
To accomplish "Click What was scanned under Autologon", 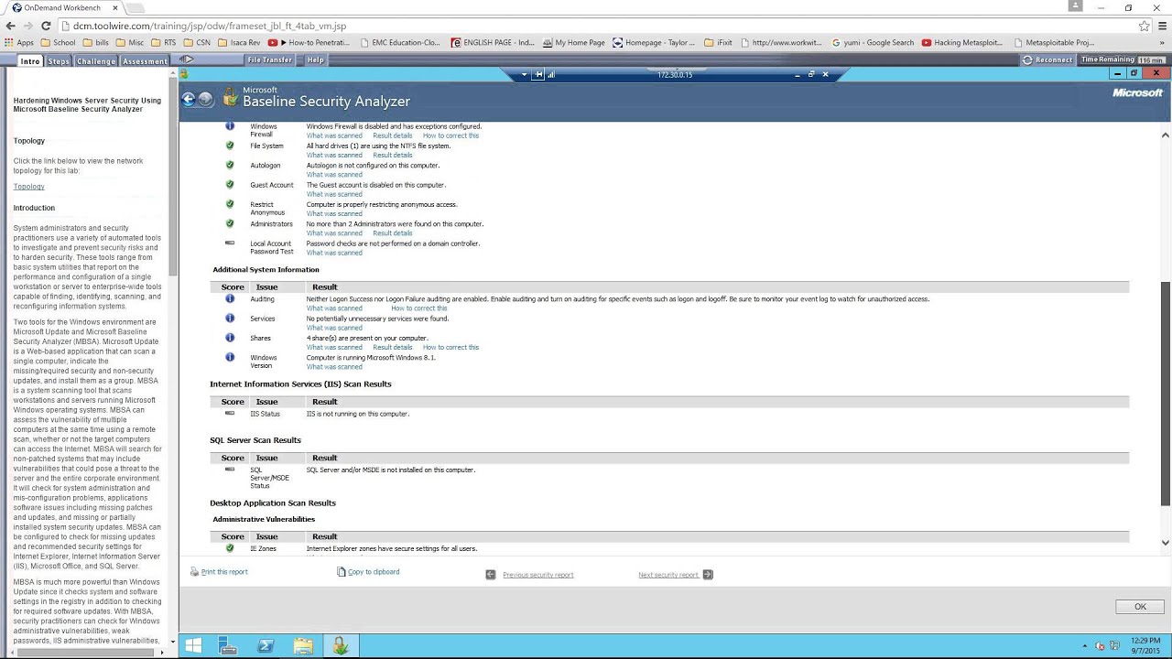I will pyautogui.click(x=334, y=175).
